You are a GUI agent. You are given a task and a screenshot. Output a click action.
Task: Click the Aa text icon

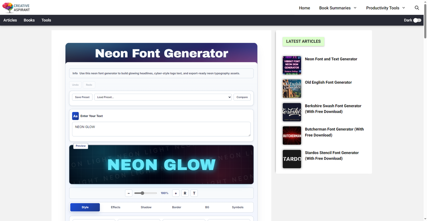(x=75, y=116)
